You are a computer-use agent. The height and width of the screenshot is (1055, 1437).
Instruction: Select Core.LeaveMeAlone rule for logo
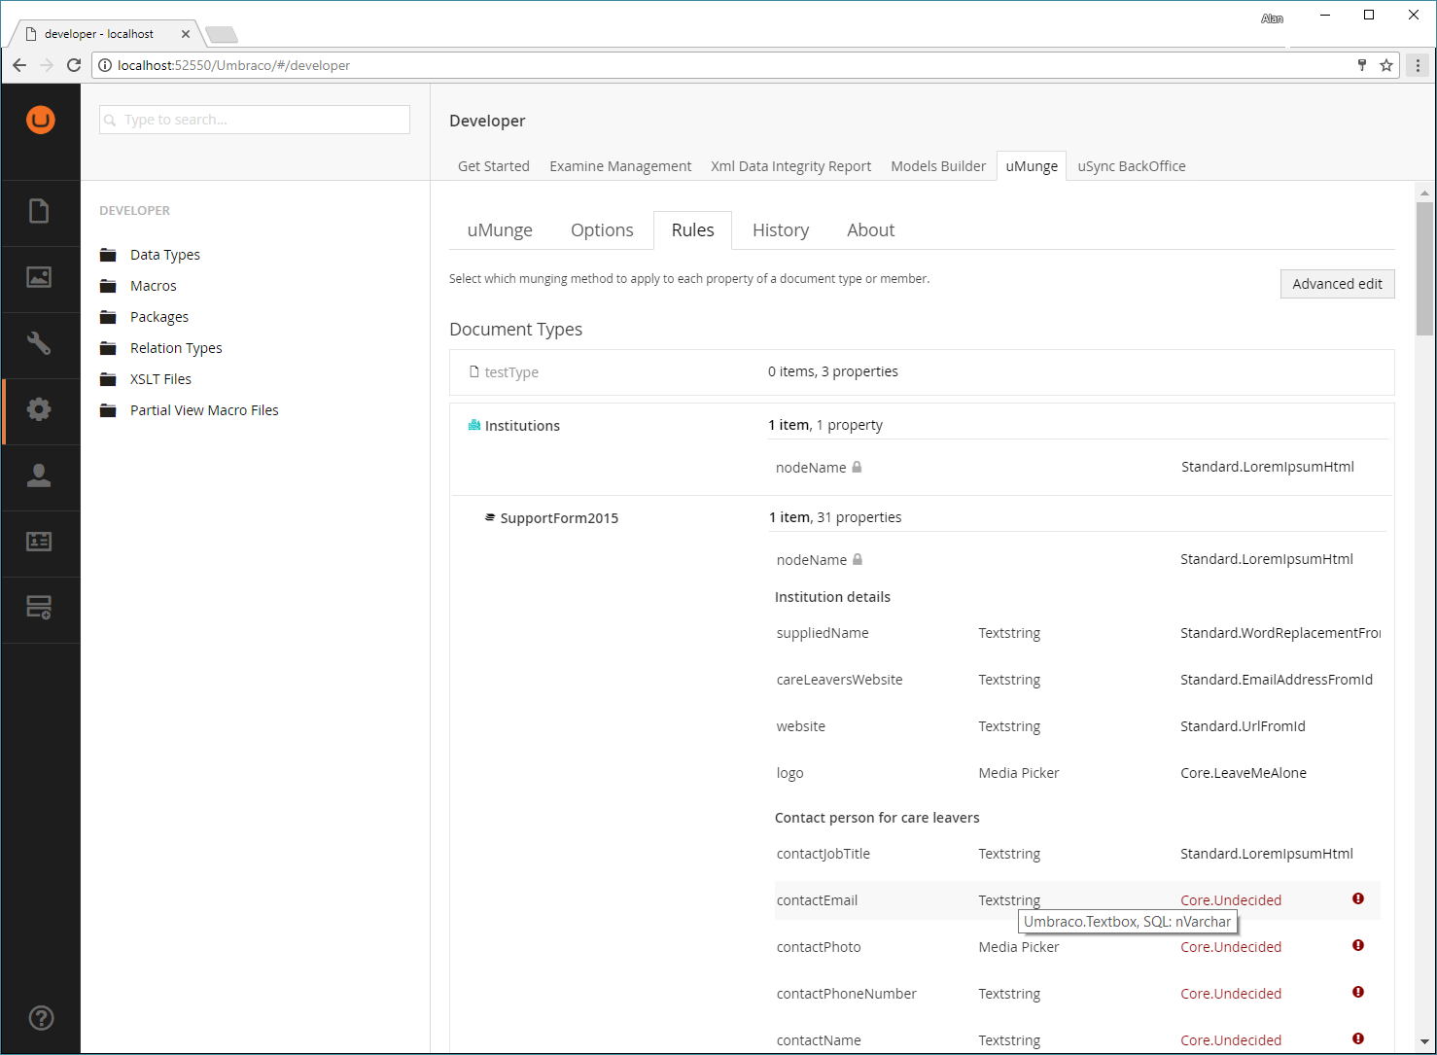click(x=1244, y=773)
